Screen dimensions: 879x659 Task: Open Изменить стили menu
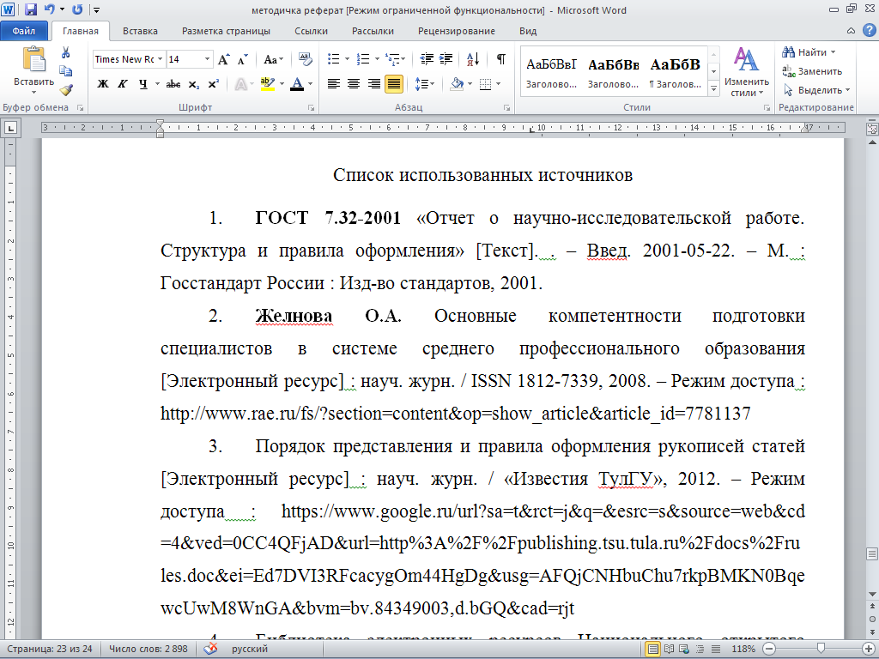click(746, 72)
